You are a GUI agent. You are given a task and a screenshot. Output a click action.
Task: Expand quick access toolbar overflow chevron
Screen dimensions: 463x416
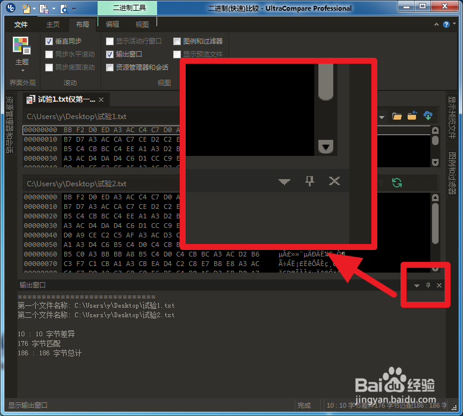click(x=74, y=9)
